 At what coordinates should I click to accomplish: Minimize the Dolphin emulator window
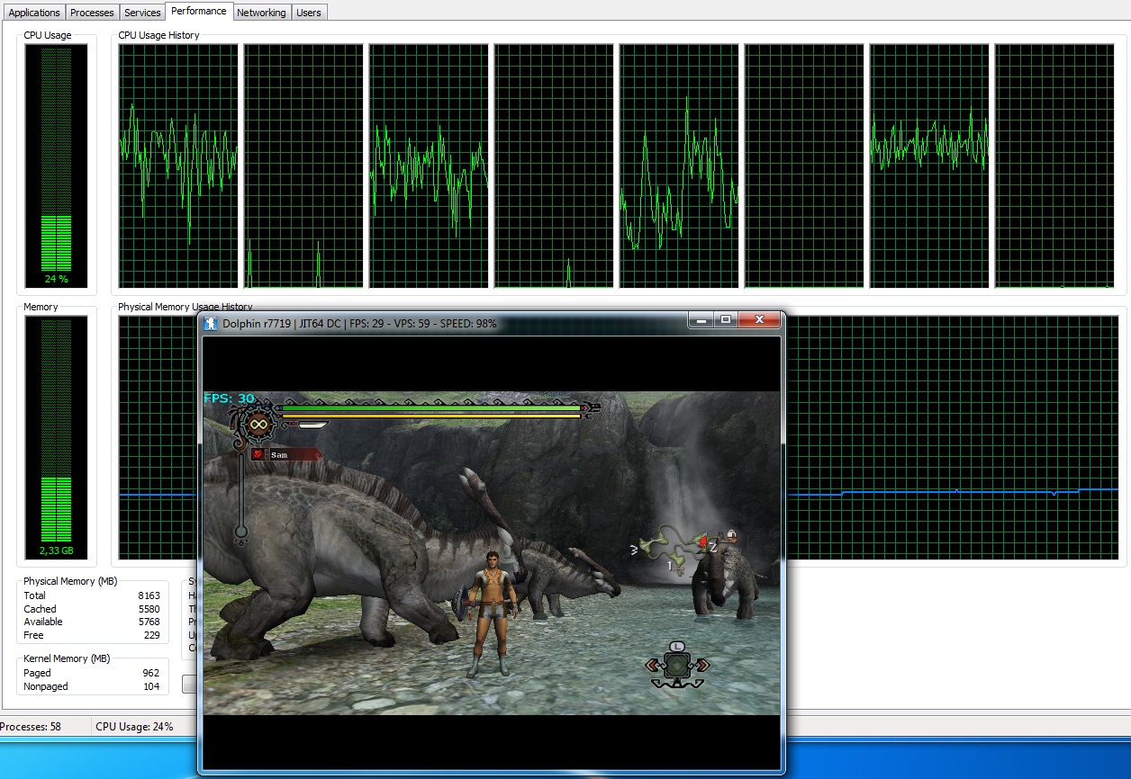701,319
